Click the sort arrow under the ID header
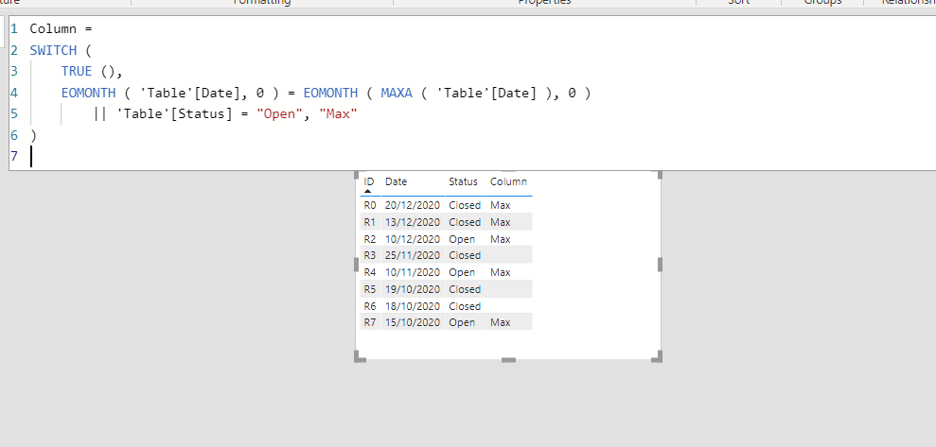 coord(368,191)
